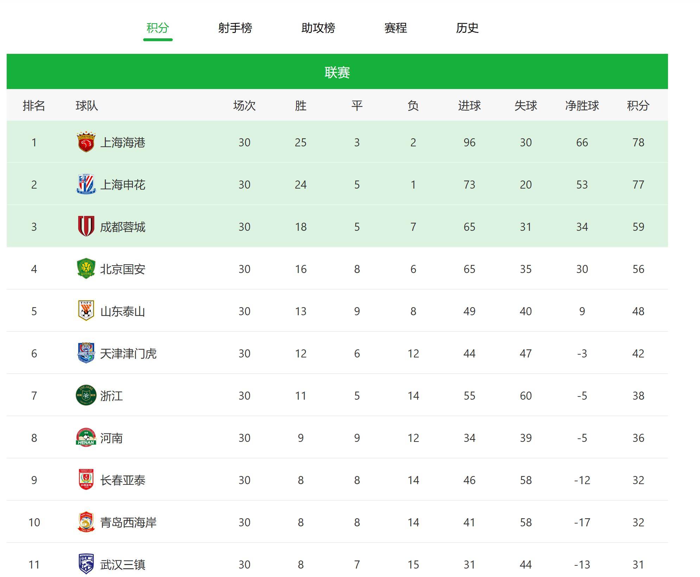Click the 积分 points column header
The width and height of the screenshot is (700, 577).
pos(638,106)
